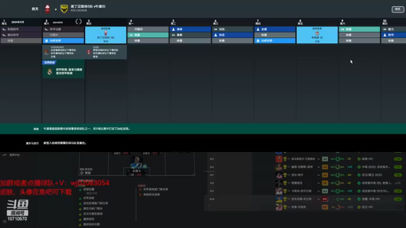The width and height of the screenshot is (406, 228).
Task: Select the day 3 周日 header
Action: pyautogui.click(x=89, y=22)
